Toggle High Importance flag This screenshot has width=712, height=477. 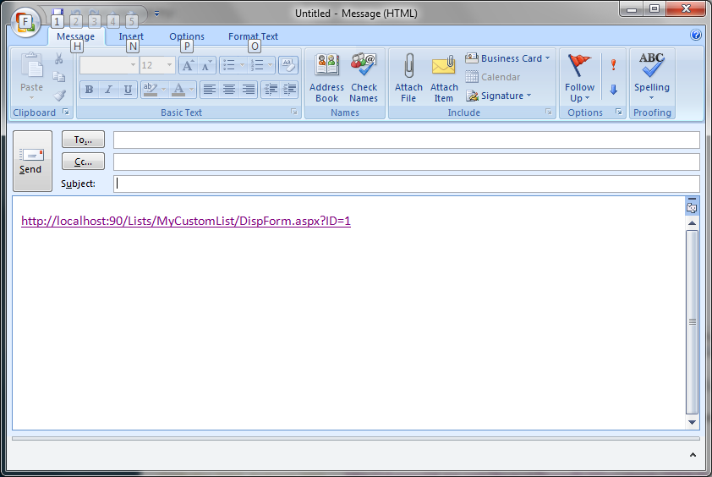tap(613, 65)
